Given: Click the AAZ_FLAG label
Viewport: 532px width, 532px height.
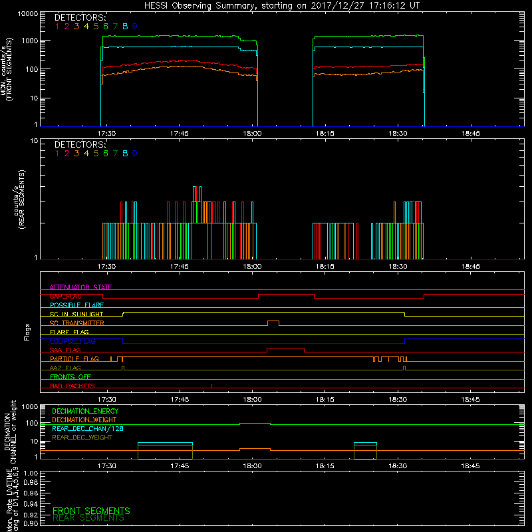Looking at the screenshot, I should [65, 368].
